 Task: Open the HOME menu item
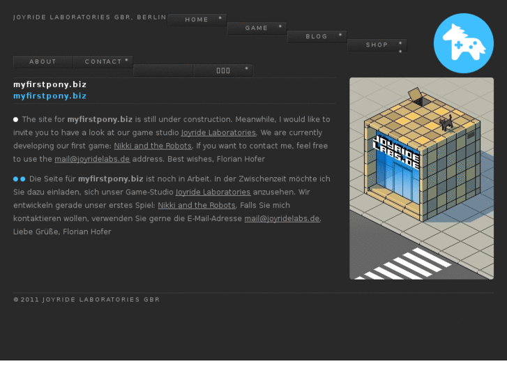pyautogui.click(x=197, y=20)
